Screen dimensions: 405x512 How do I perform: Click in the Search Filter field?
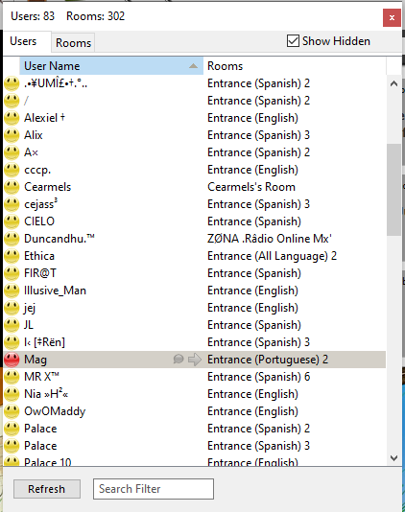coord(154,489)
